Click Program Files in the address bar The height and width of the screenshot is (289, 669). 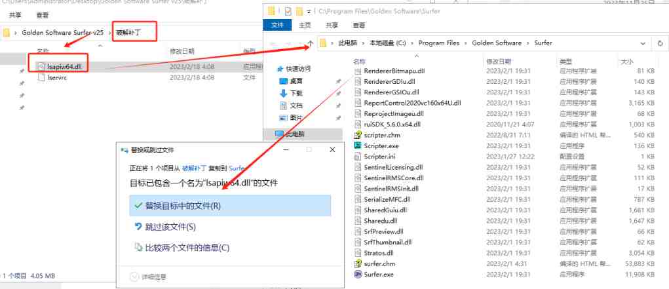coord(439,43)
